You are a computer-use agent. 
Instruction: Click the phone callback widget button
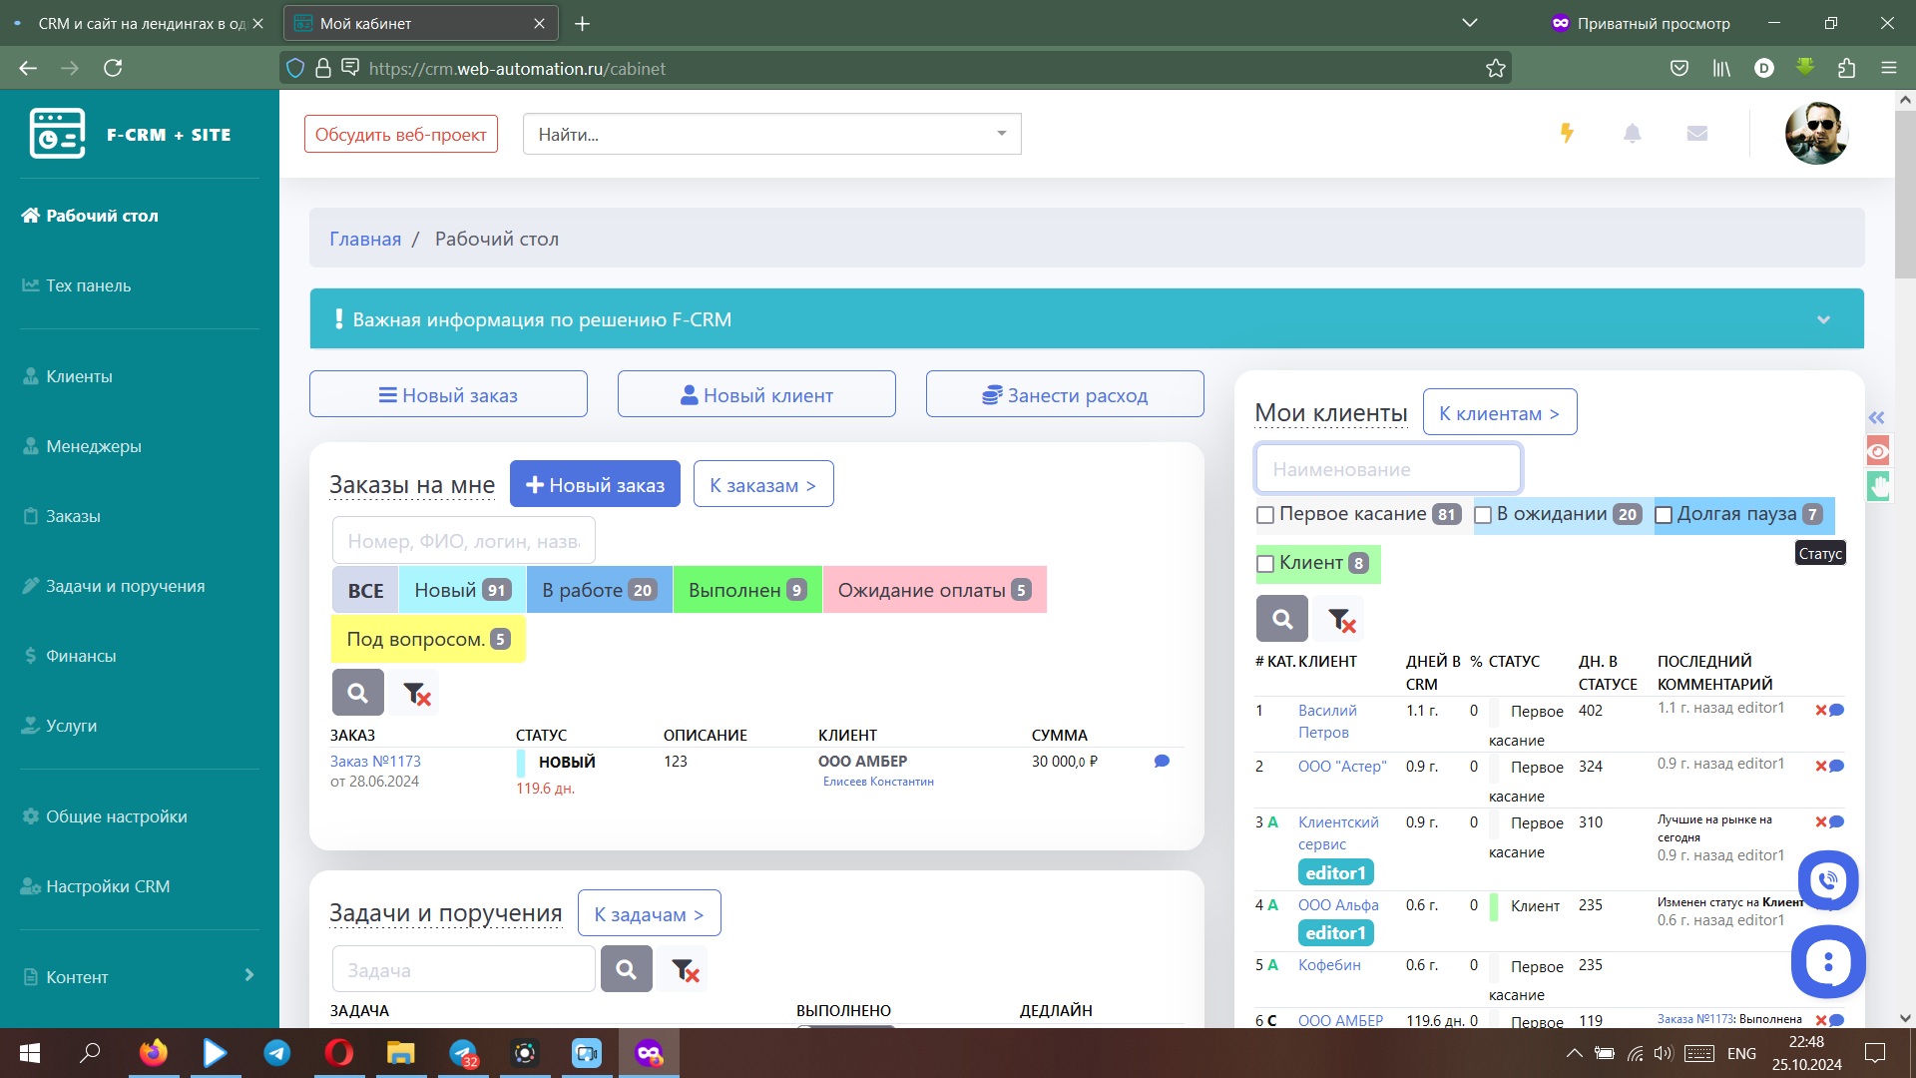pos(1827,879)
